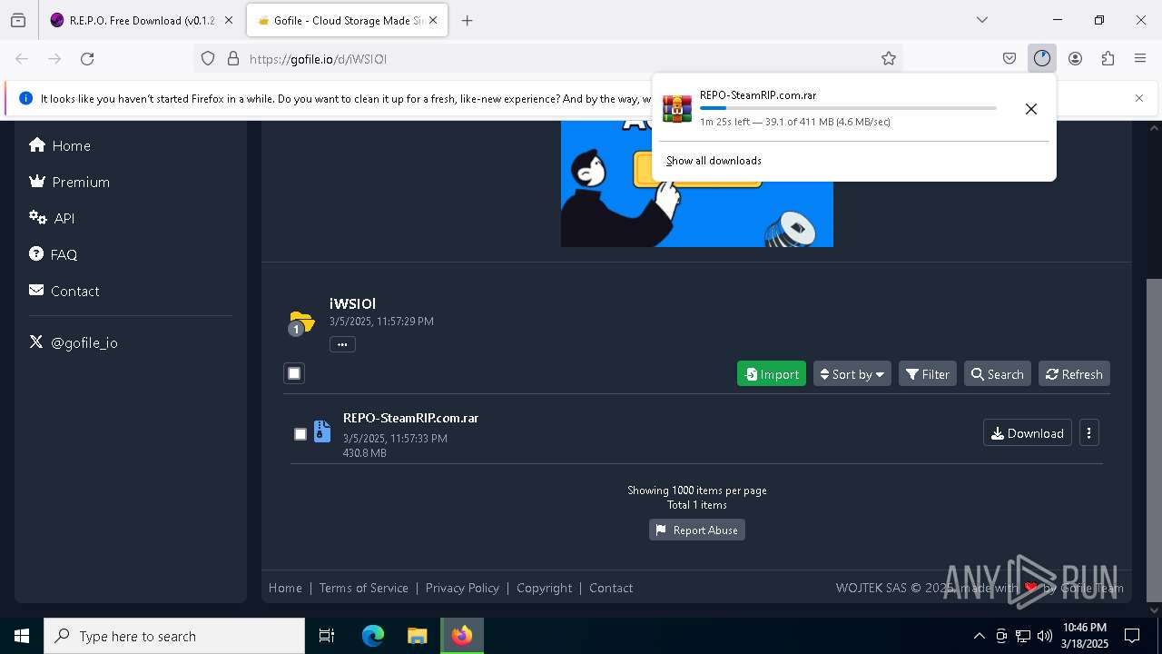Click the info icon in notification bar
Viewport: 1162px width, 654px height.
tap(25, 98)
